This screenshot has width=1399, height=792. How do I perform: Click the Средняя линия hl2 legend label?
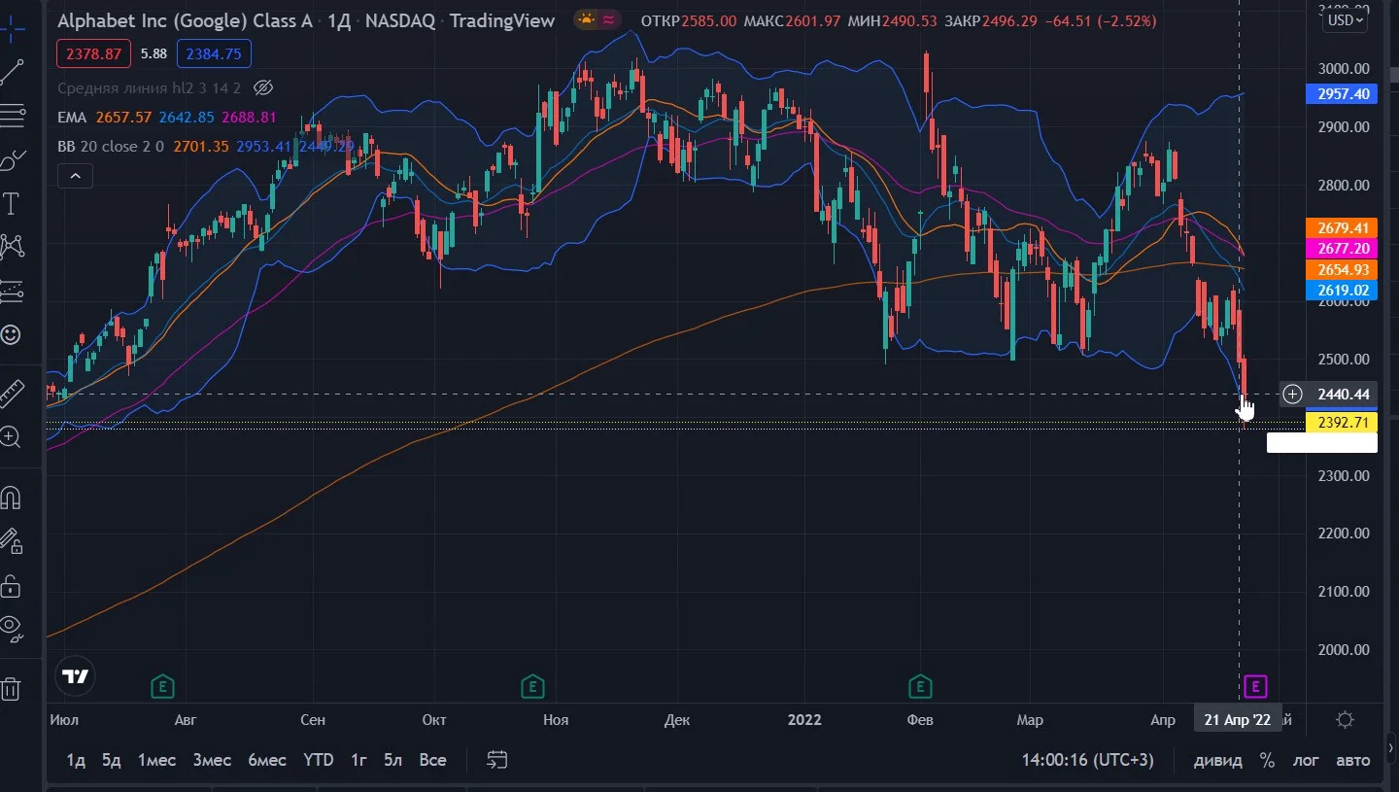click(x=150, y=88)
